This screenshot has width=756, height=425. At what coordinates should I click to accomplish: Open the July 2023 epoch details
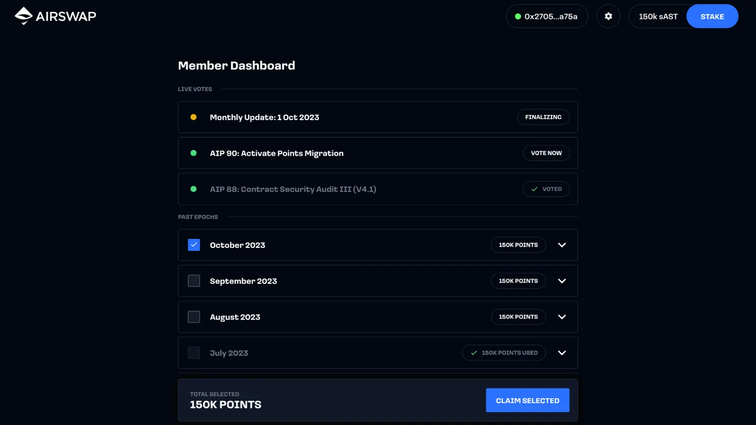coord(562,353)
